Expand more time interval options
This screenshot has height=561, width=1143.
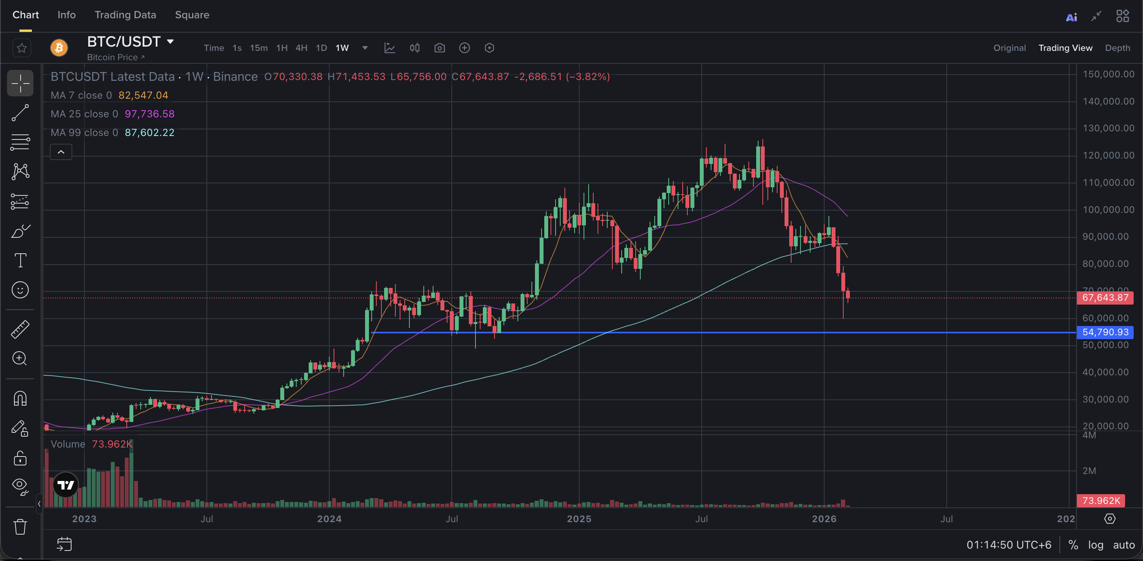[x=365, y=48]
